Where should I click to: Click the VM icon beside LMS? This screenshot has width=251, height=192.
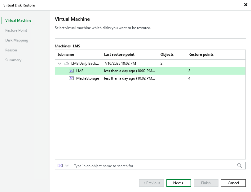[x=71, y=71]
